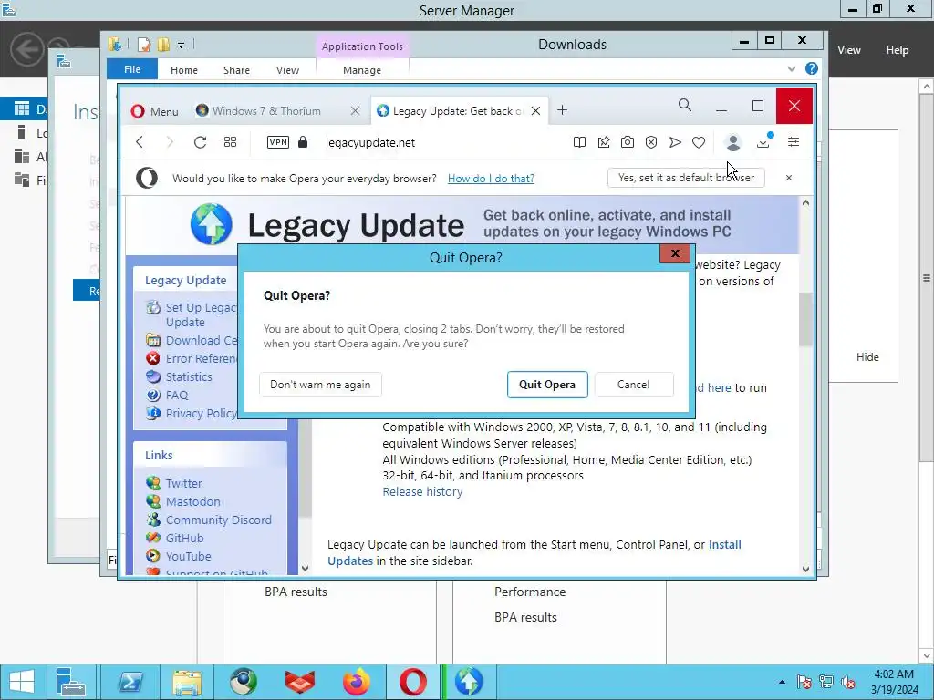Open PowerShell from taskbar
The height and width of the screenshot is (700, 934).
pyautogui.click(x=130, y=682)
